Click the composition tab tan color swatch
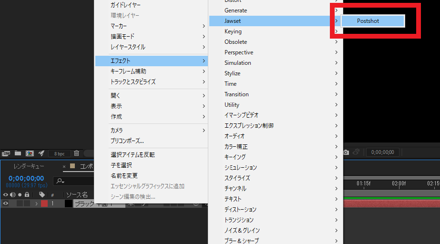440x244 pixels. click(72, 166)
